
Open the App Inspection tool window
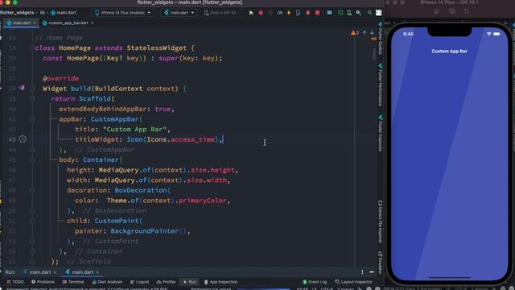click(220, 282)
